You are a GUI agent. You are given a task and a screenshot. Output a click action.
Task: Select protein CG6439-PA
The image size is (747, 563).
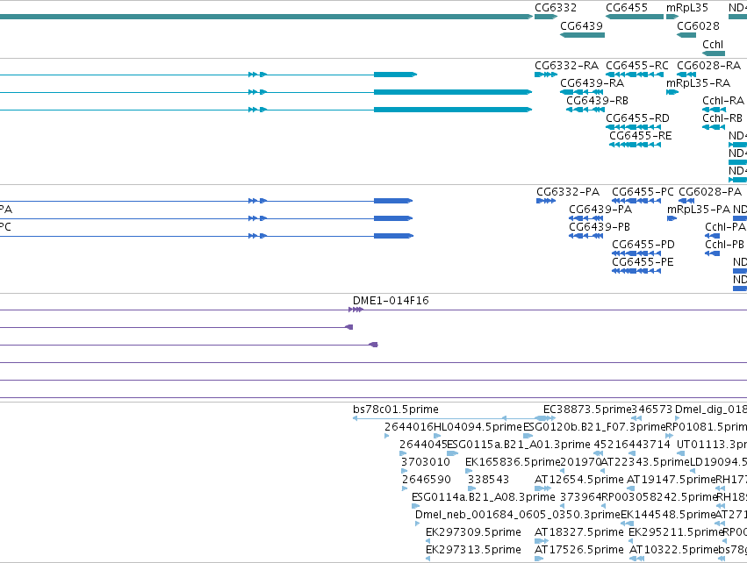[600, 210]
